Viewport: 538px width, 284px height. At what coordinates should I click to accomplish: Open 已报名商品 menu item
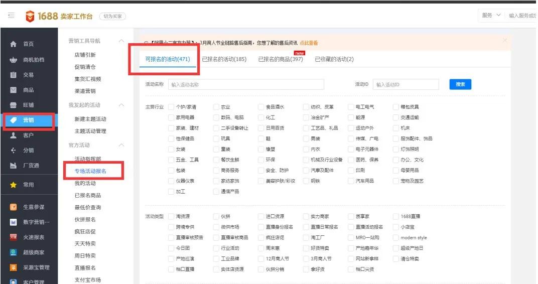(88, 195)
